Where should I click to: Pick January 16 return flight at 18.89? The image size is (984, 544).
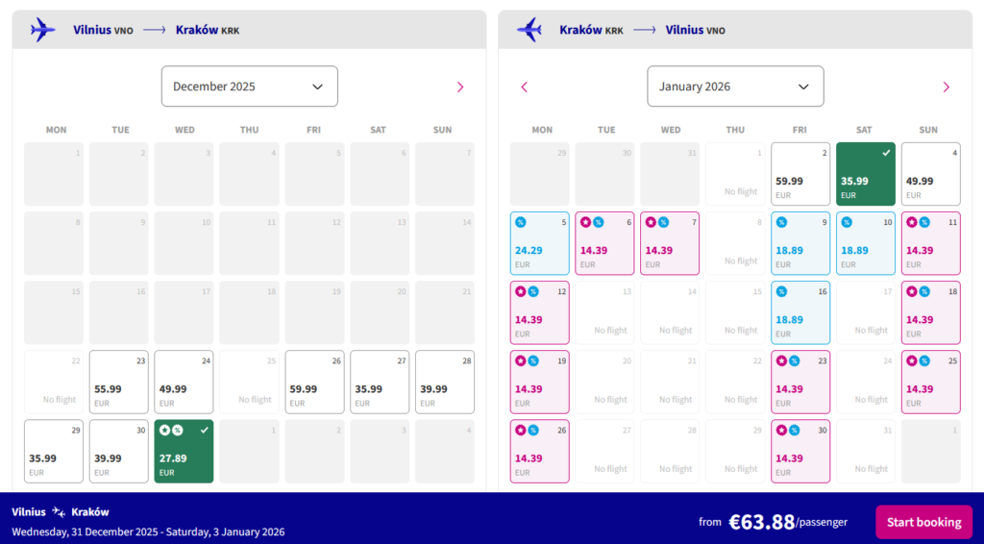click(x=800, y=312)
